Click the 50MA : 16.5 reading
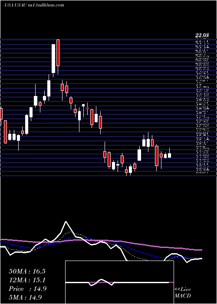 27,271
